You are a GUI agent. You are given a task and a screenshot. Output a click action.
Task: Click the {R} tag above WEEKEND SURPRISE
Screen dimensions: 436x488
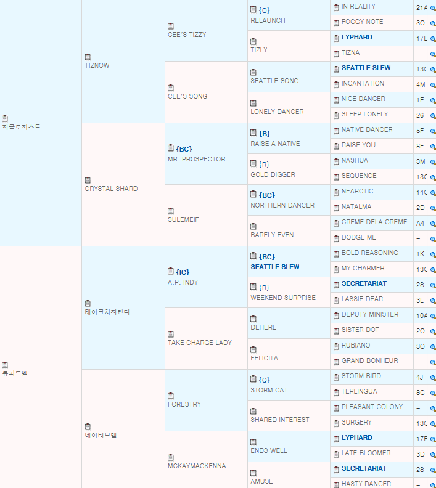264,288
